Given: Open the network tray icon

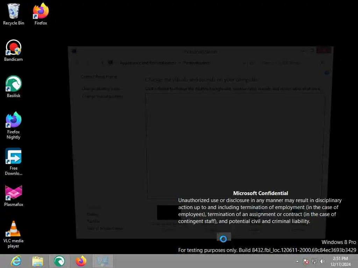Looking at the screenshot, I should [x=314, y=261].
